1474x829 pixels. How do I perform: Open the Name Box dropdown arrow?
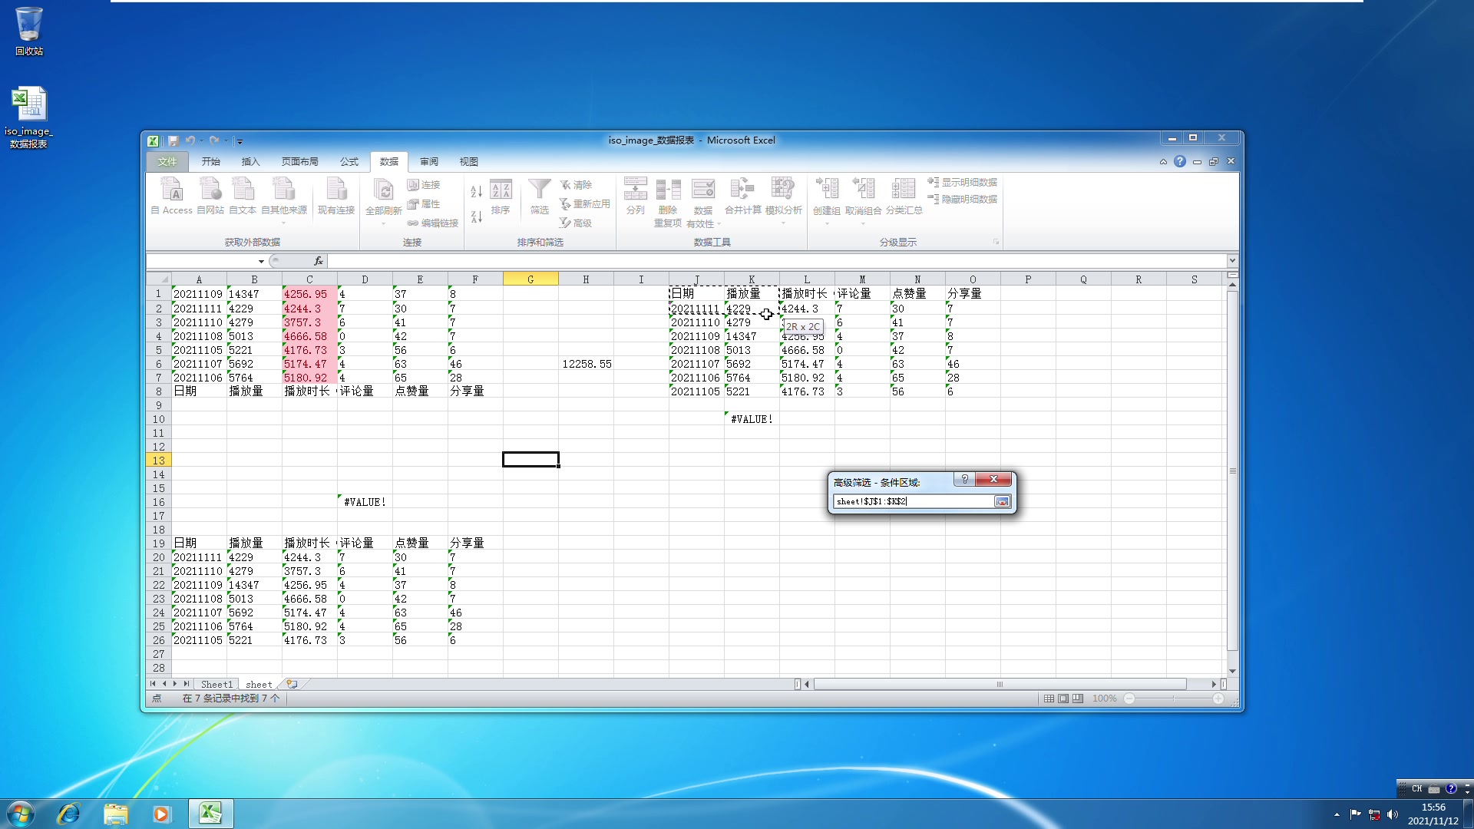pyautogui.click(x=261, y=261)
